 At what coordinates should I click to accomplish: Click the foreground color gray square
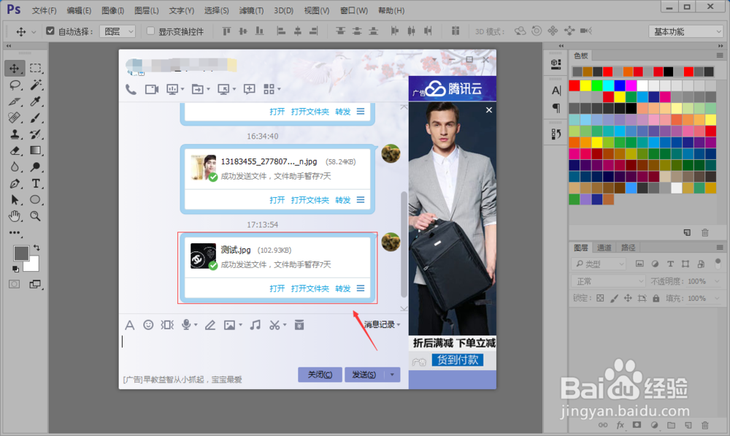(21, 253)
